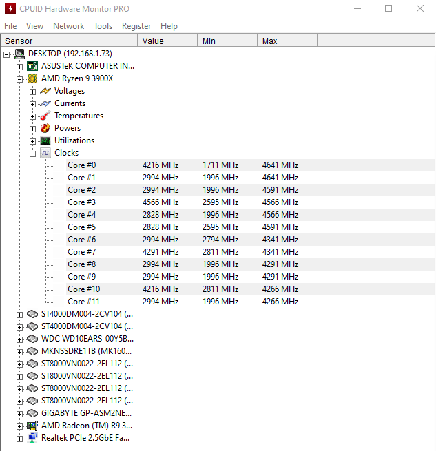The image size is (436, 451).
Task: Open the Network menu
Action: tap(68, 26)
